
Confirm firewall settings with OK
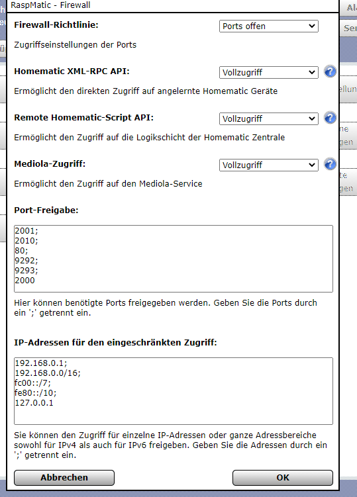point(283,478)
